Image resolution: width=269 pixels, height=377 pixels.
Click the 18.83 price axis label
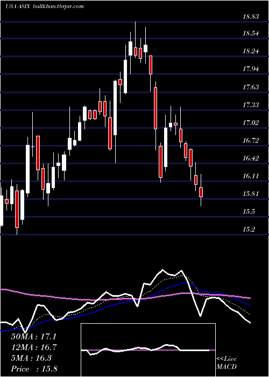click(x=251, y=17)
